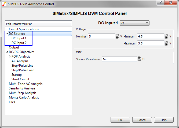Go to Multi-Tone AC Analysis
The height and width of the screenshot is (128, 179).
pyautogui.click(x=25, y=84)
